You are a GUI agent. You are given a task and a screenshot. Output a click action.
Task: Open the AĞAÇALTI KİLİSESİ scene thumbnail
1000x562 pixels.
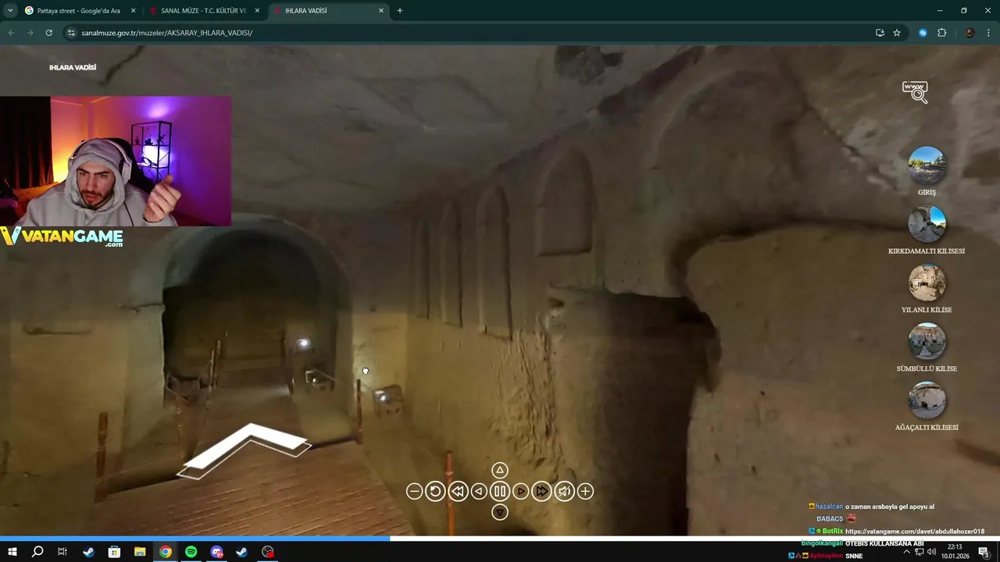(x=927, y=400)
